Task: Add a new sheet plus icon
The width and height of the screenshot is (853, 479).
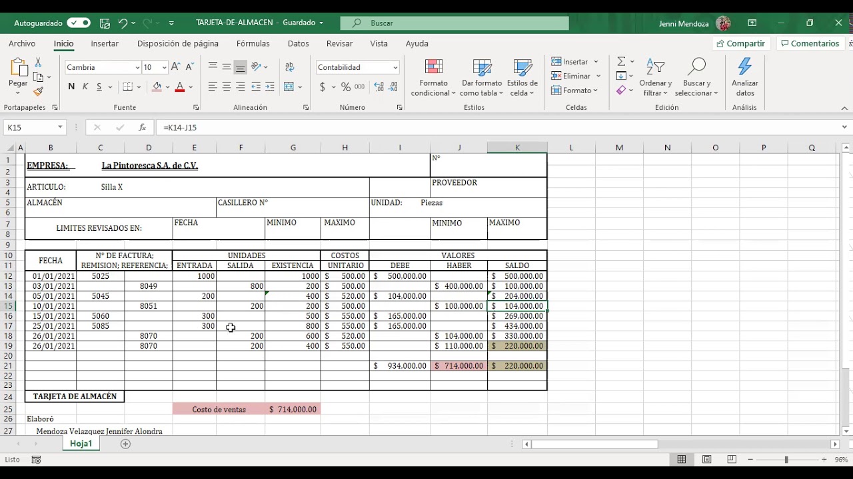Action: [x=125, y=444]
